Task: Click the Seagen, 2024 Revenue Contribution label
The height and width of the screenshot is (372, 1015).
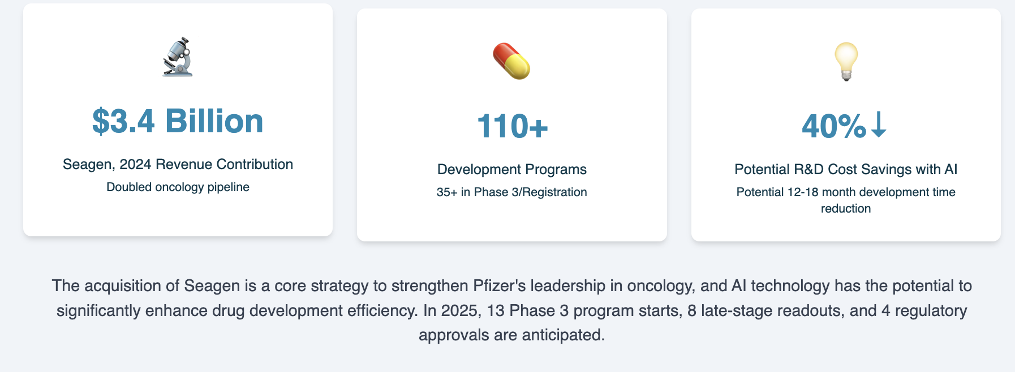Action: point(178,165)
